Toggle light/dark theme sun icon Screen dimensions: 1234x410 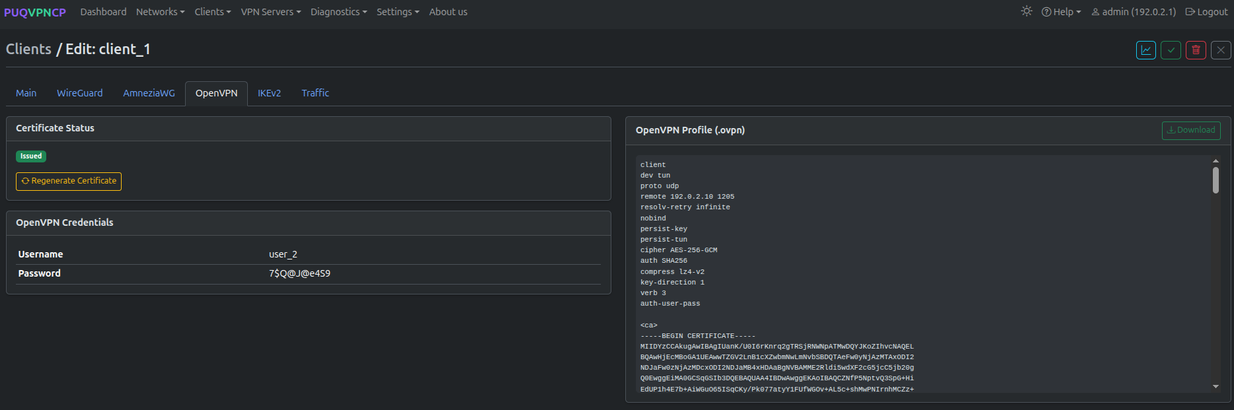(x=1026, y=11)
